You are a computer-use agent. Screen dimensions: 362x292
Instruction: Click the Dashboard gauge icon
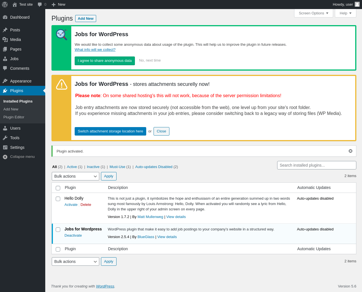pos(5,17)
